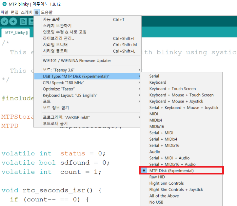The width and height of the screenshot is (237, 206).
Task: Select 부트로더 굽기
Action: [x=88, y=124]
